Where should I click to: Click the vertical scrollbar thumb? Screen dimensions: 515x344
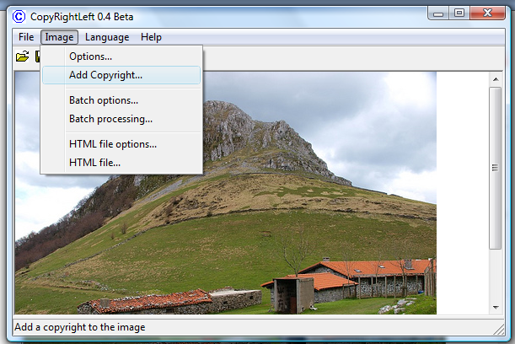[x=496, y=168]
